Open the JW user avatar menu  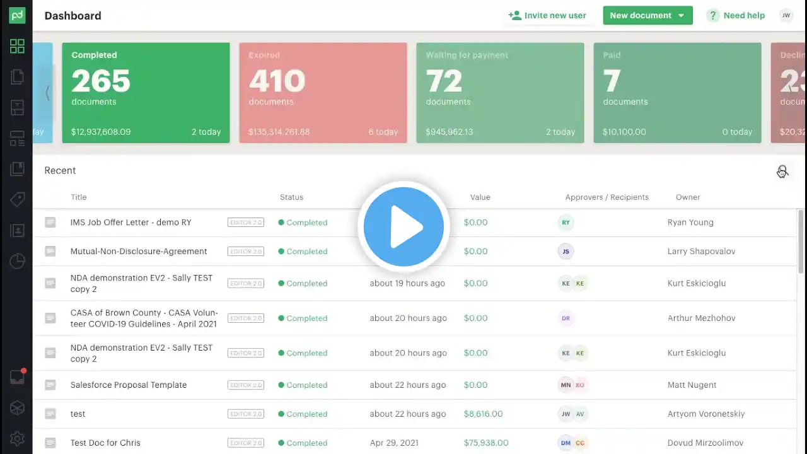786,16
